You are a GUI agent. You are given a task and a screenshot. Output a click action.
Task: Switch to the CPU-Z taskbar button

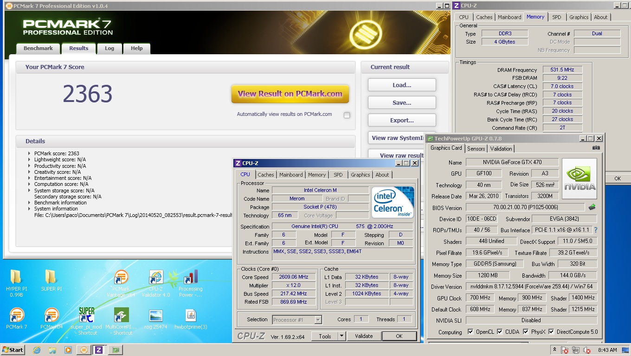coord(99,350)
